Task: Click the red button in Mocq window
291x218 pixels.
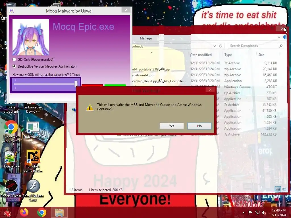Action: pos(92,85)
